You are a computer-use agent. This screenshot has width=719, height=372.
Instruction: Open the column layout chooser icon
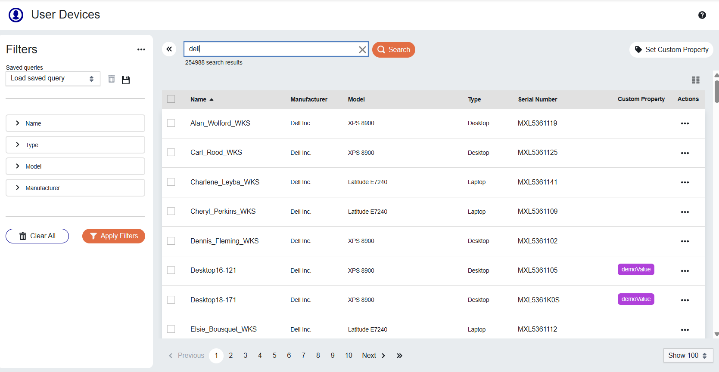point(695,80)
